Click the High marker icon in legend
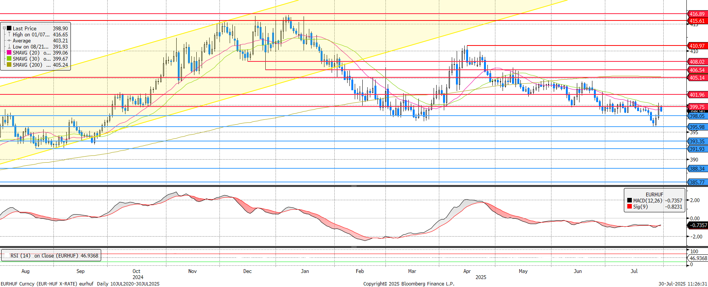The width and height of the screenshot is (708, 287). 9,35
